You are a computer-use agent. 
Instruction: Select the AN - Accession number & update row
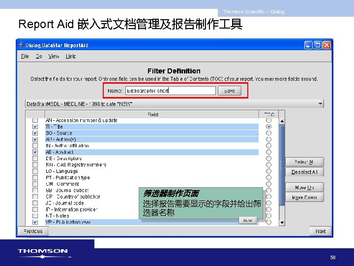click(152, 120)
